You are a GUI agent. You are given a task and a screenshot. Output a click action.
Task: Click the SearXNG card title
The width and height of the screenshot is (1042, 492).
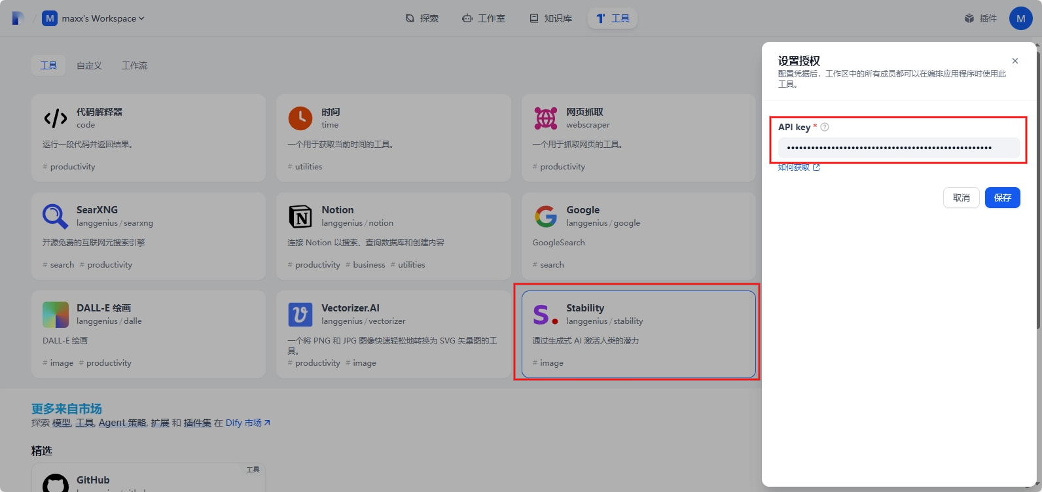[97, 210]
